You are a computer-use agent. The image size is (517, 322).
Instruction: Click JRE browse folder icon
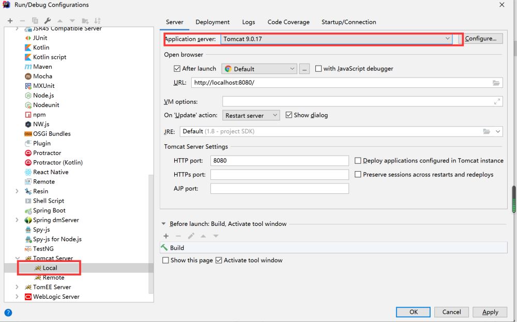click(486, 131)
